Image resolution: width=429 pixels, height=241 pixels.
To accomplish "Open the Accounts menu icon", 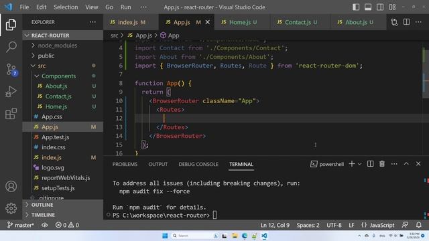I will tap(11, 186).
